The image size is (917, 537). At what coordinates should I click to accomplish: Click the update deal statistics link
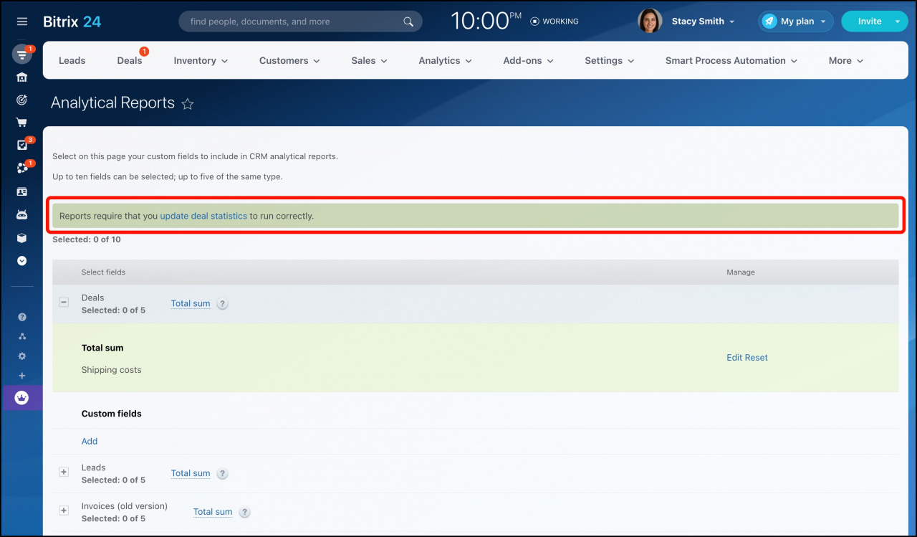[x=203, y=216]
